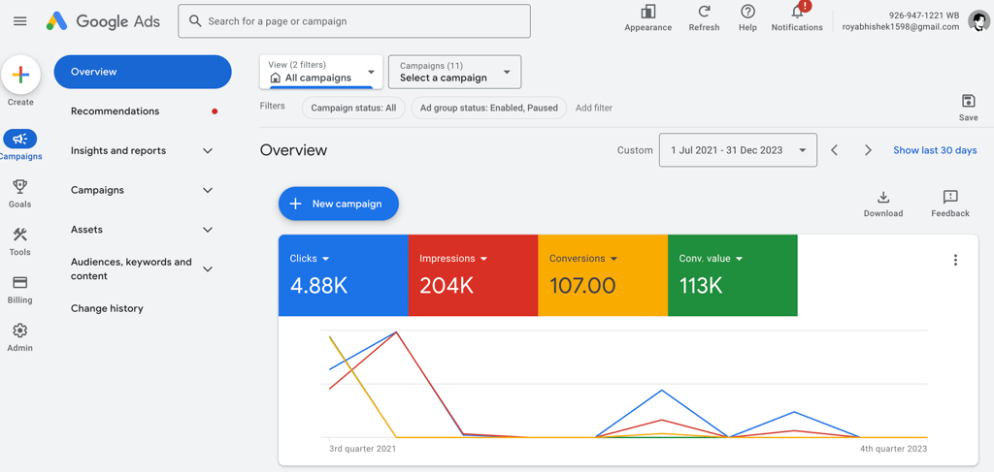
Task: Open Change history page
Action: [107, 308]
